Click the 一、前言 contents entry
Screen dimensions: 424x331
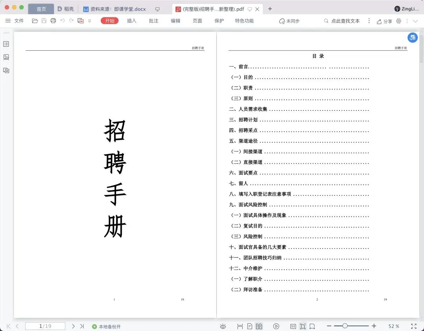299,67
